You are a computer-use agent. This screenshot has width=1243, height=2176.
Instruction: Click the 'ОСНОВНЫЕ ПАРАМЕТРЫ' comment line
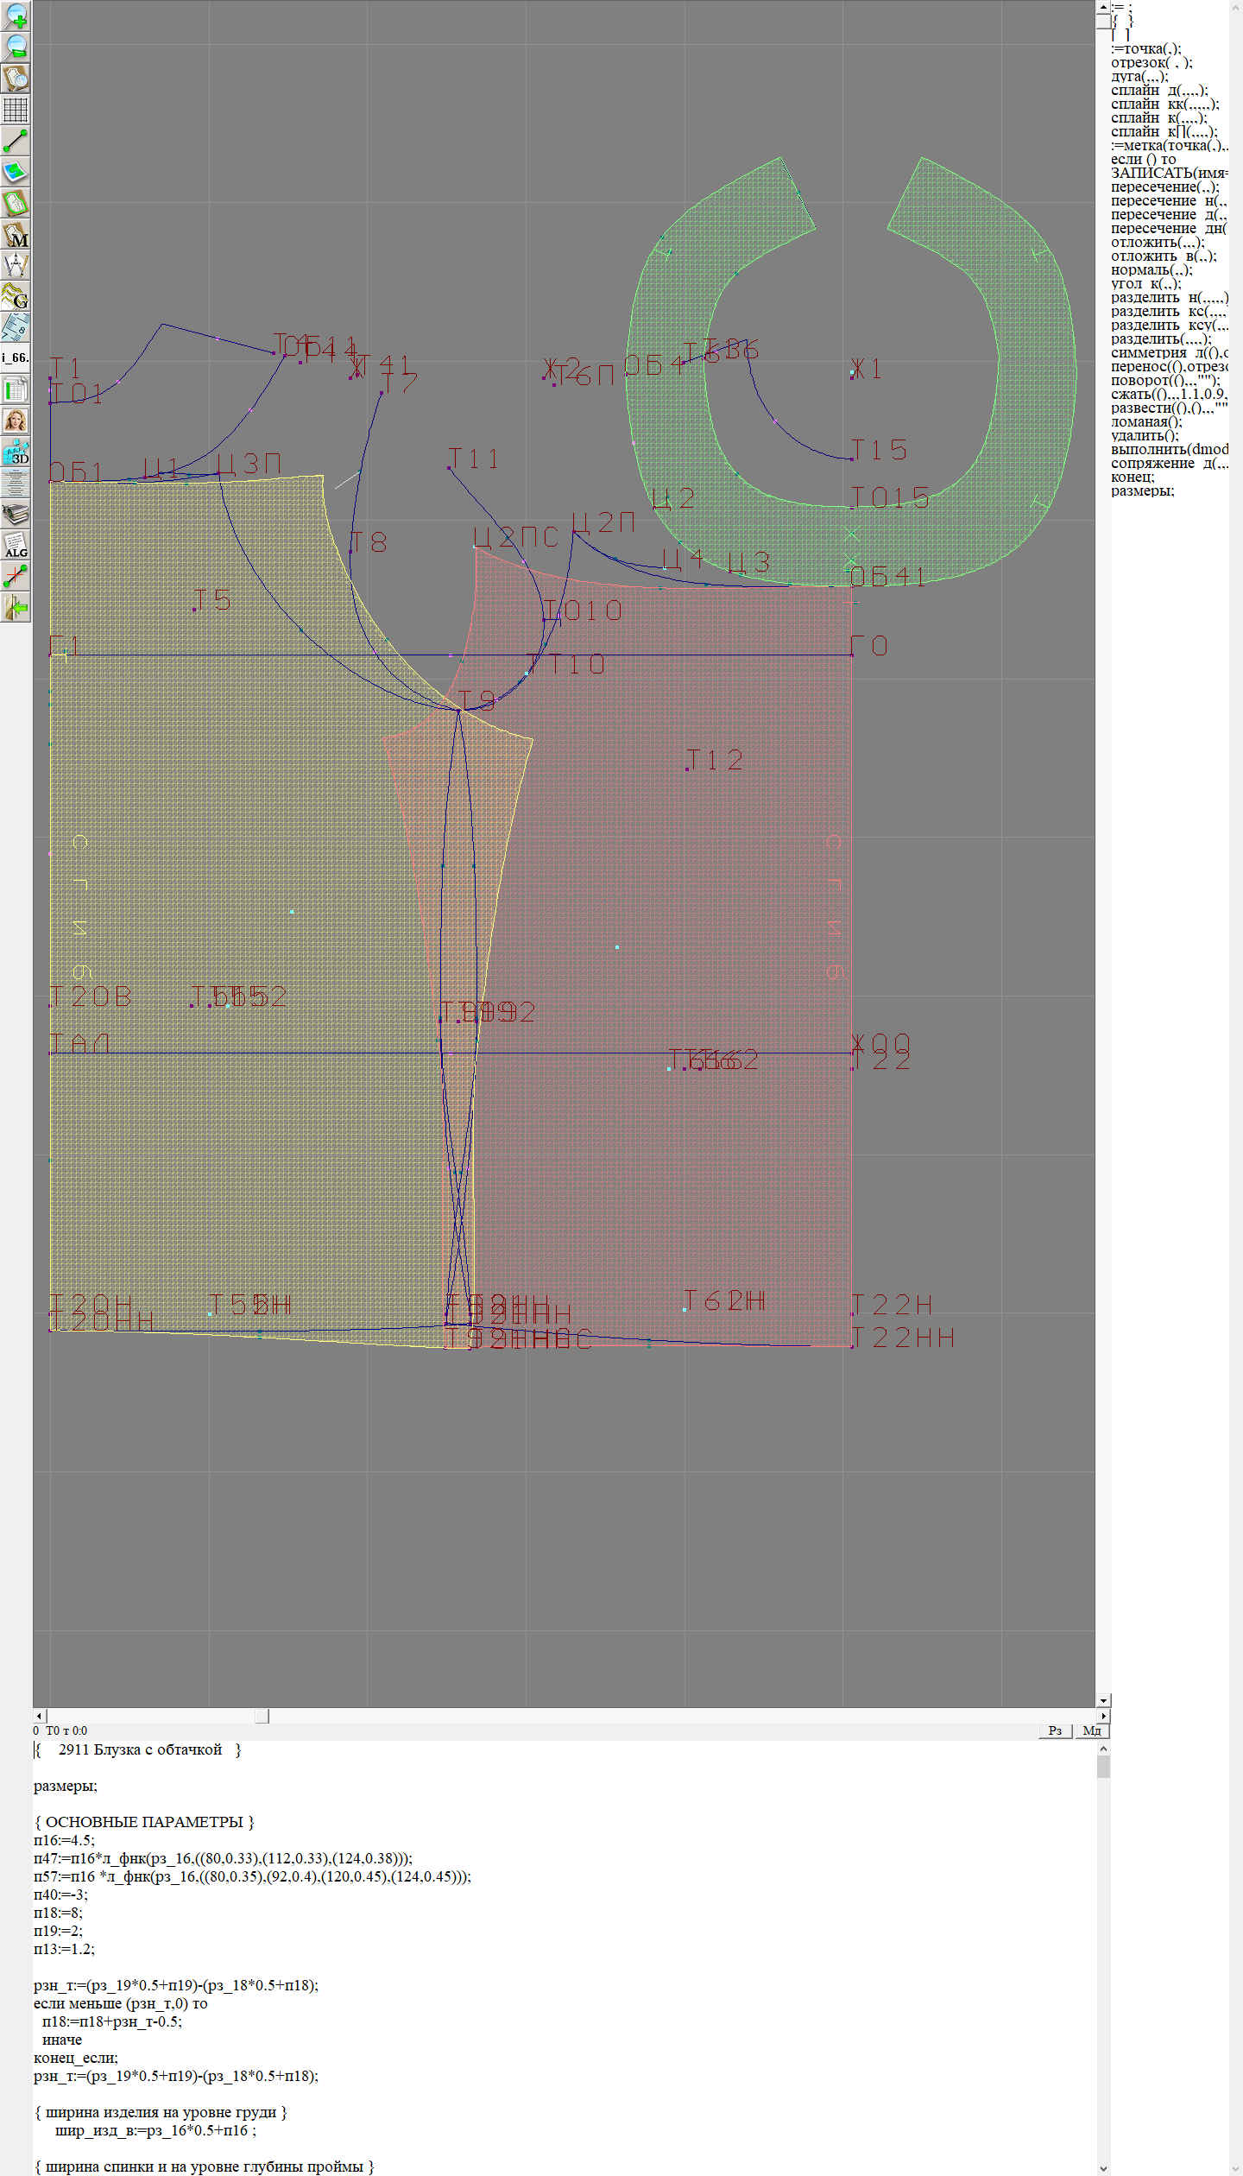click(x=144, y=1822)
